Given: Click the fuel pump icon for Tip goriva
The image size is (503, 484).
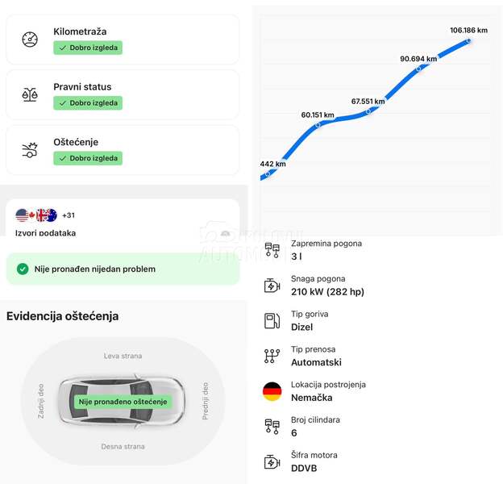Looking at the screenshot, I should [x=272, y=320].
